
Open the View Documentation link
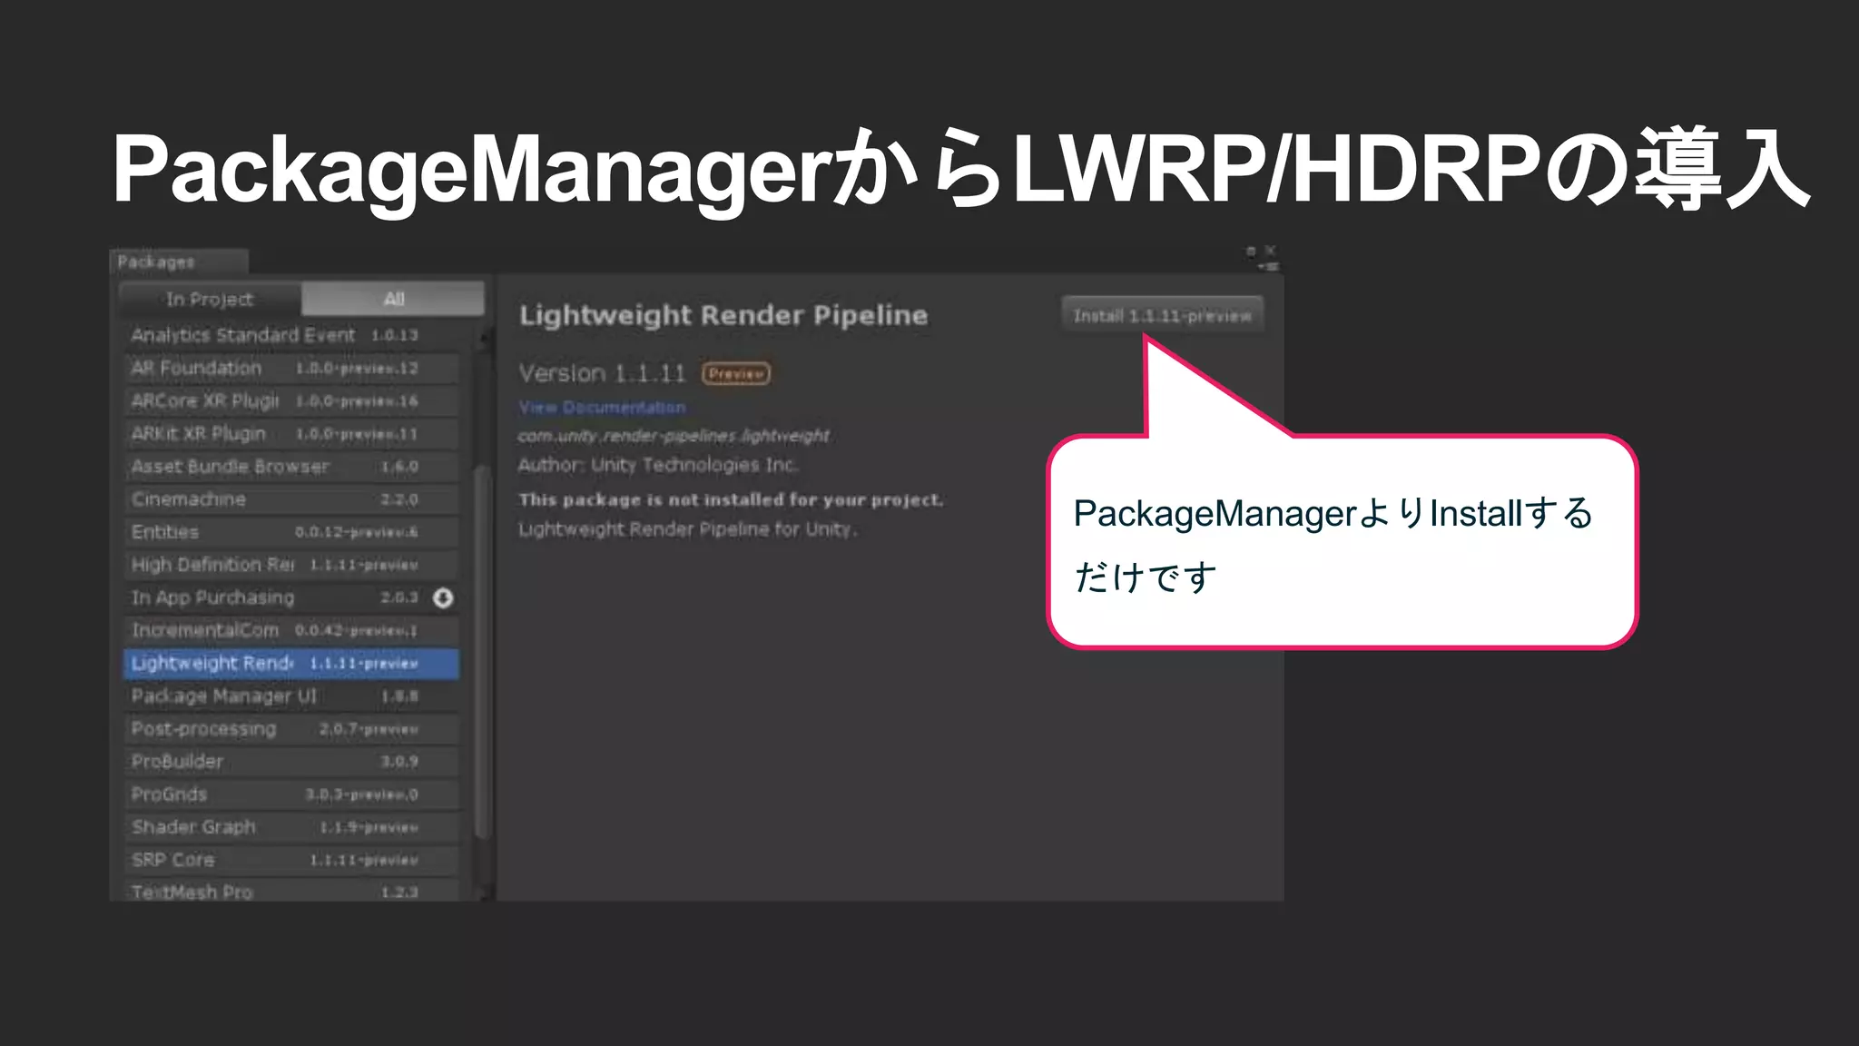tap(602, 407)
